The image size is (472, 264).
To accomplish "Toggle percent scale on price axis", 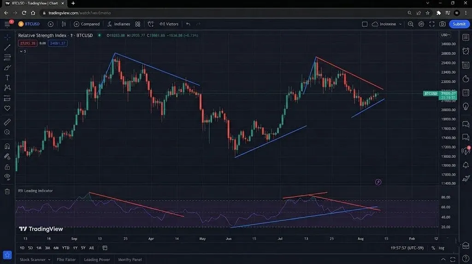I will point(433,248).
